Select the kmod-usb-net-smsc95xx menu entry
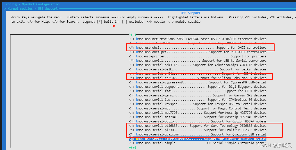296x150 pixels. tap(198, 39)
